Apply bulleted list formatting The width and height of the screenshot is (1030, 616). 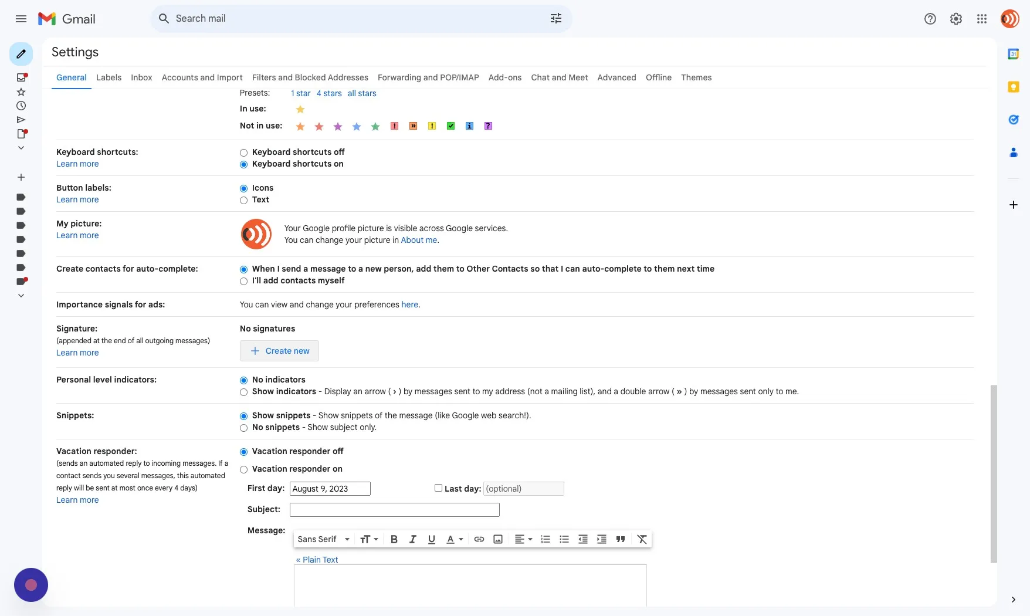[x=564, y=540]
